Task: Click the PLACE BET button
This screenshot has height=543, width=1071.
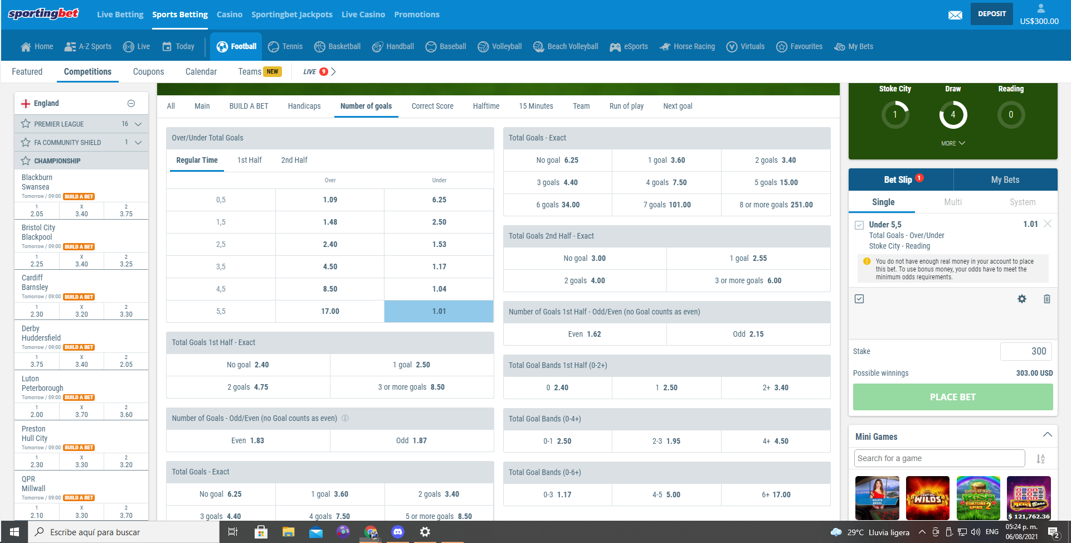Action: click(953, 397)
